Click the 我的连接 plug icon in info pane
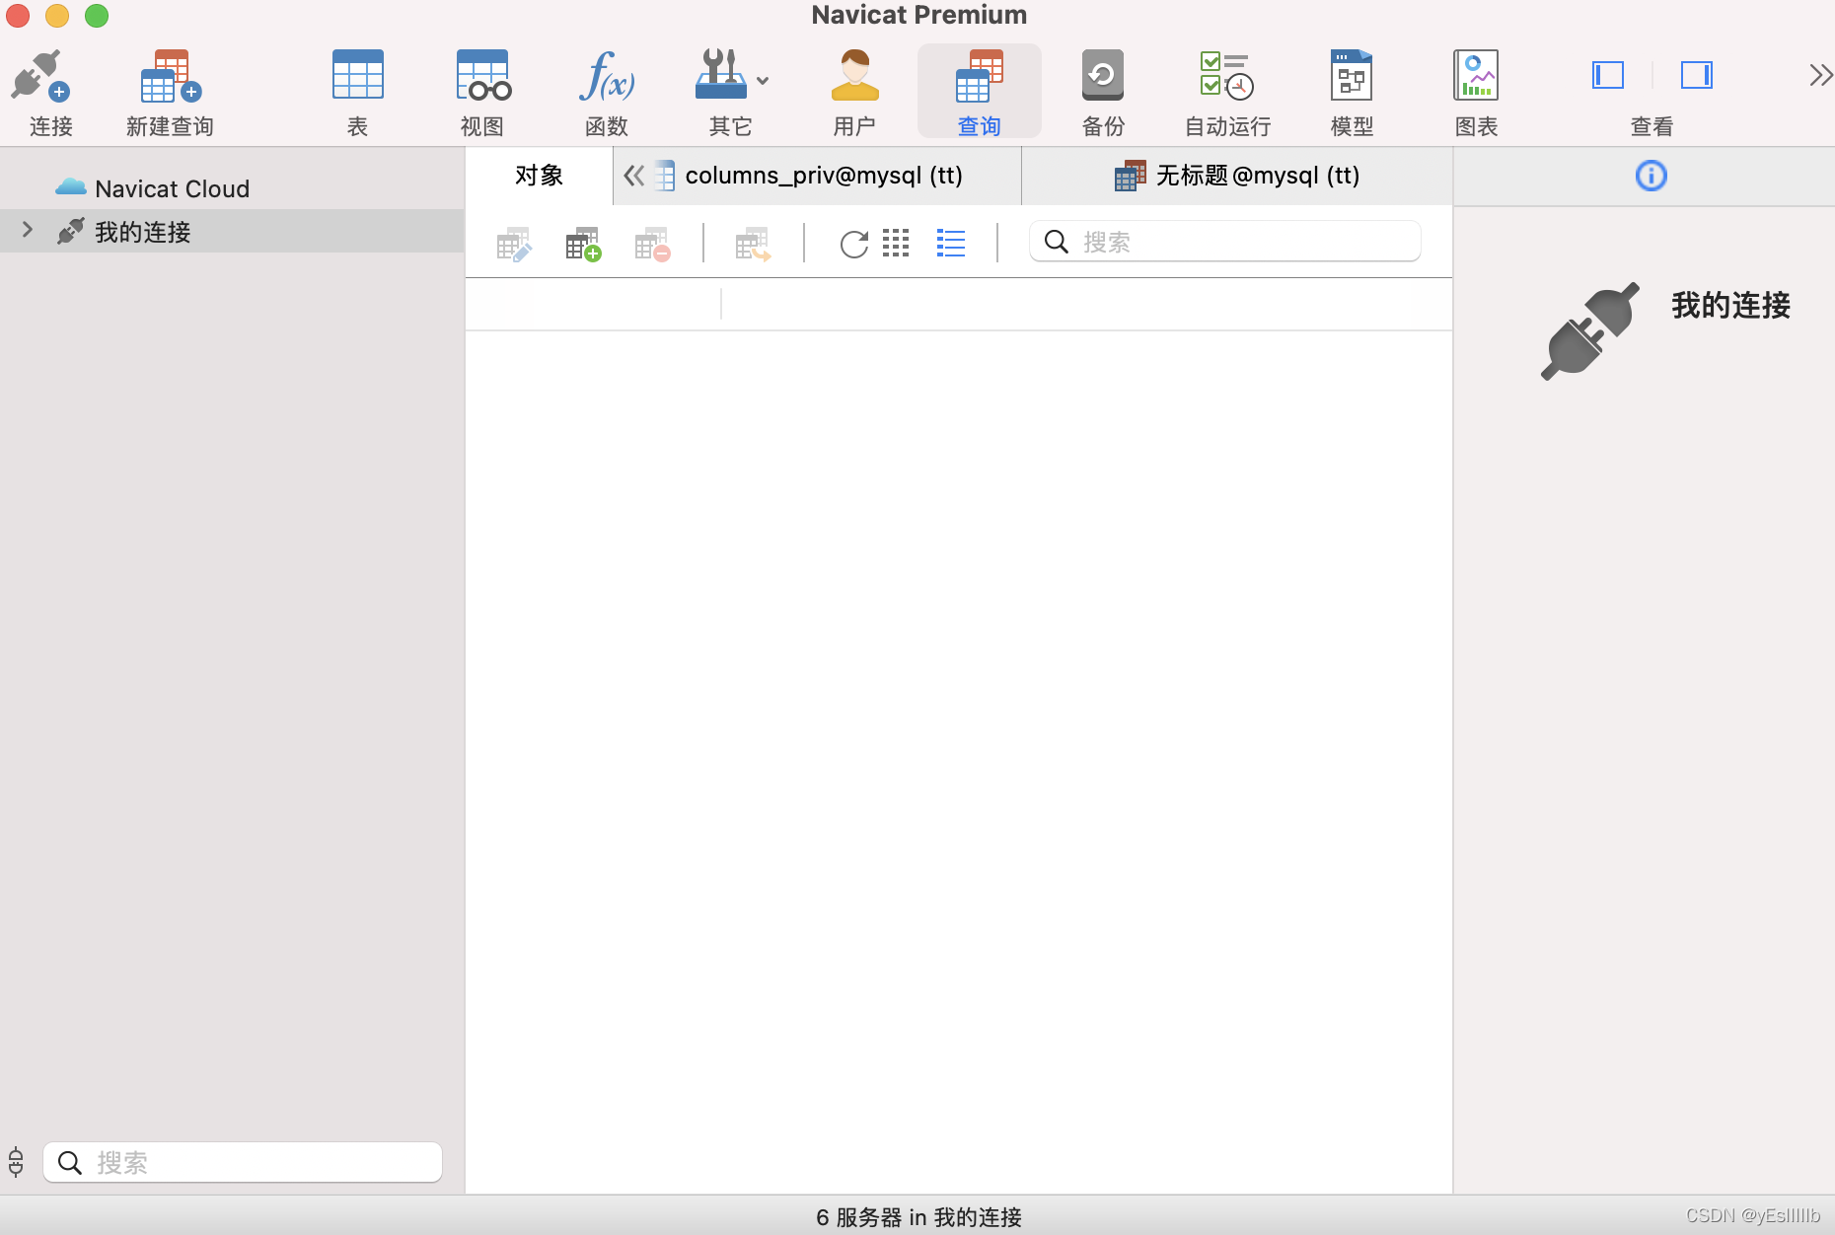1835x1235 pixels. (x=1589, y=330)
